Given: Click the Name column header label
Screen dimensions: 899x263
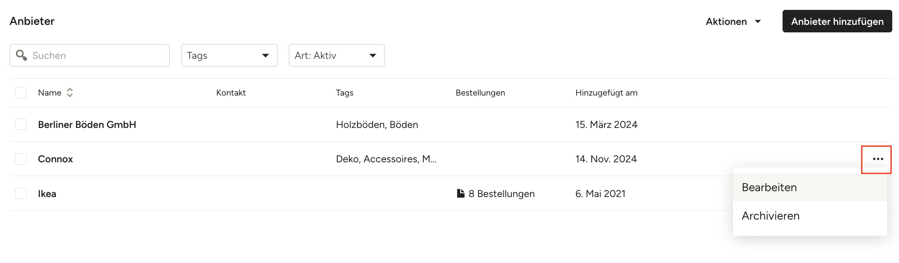Looking at the screenshot, I should tap(50, 92).
